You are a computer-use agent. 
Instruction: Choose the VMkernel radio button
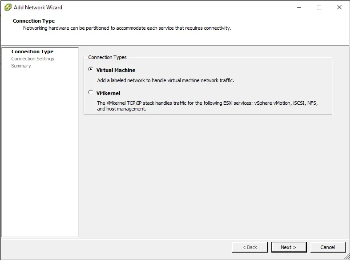click(91, 93)
